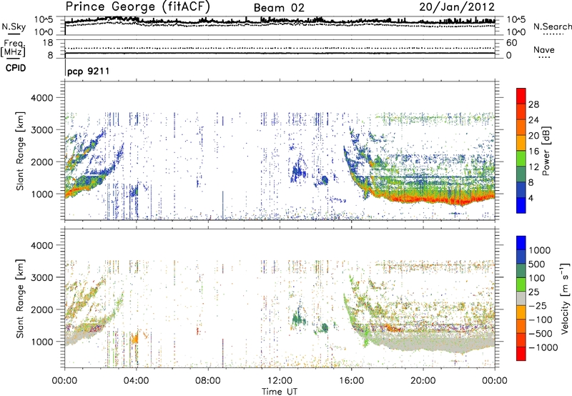The height and width of the screenshot is (396, 572).
Task: Click the '-1000' velocity colorbar tick value
Action: [543, 347]
